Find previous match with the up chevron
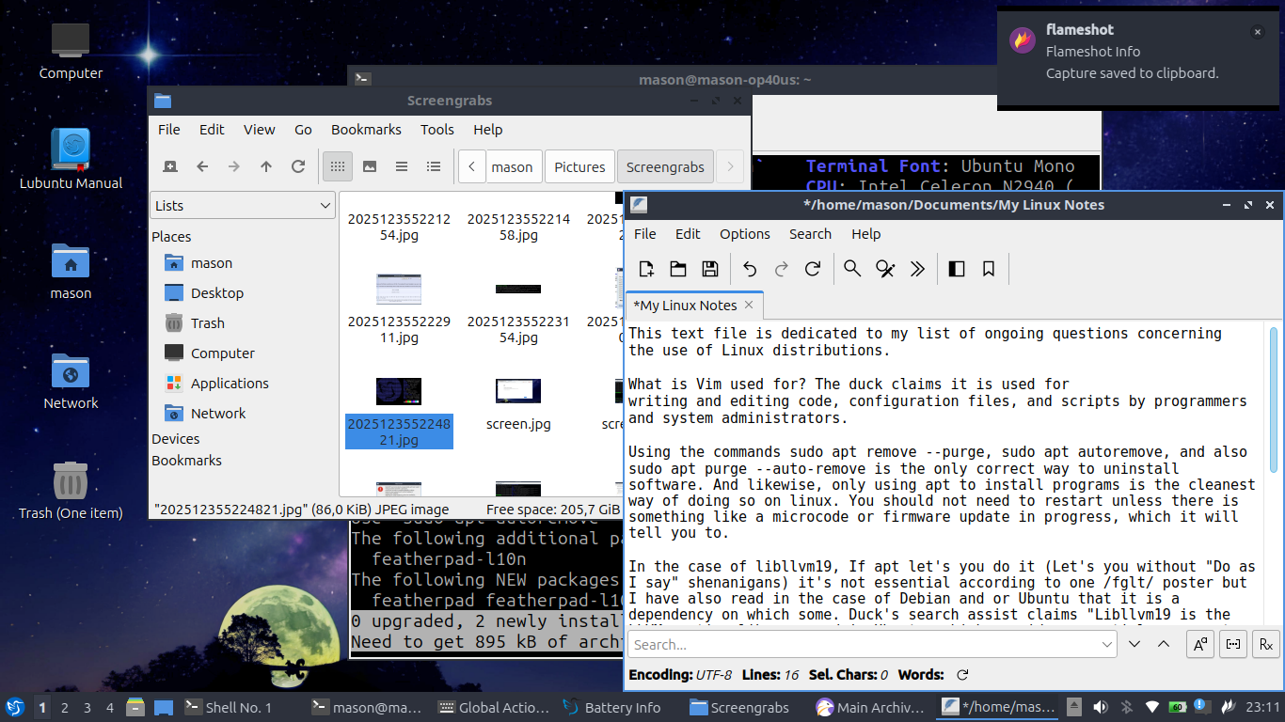Screen dimensions: 1285x722 tap(1164, 644)
